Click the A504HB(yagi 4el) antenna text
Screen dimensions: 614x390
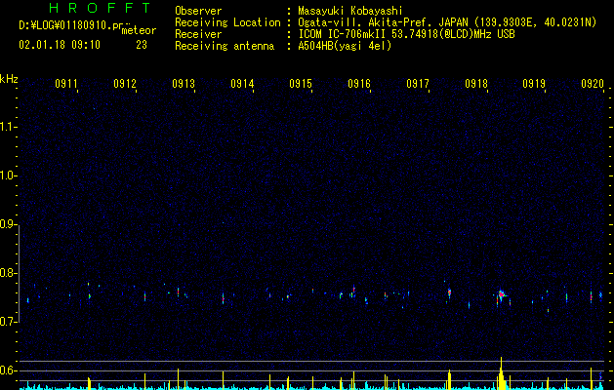(345, 46)
